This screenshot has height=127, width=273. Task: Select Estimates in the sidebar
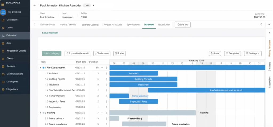(x=15, y=35)
